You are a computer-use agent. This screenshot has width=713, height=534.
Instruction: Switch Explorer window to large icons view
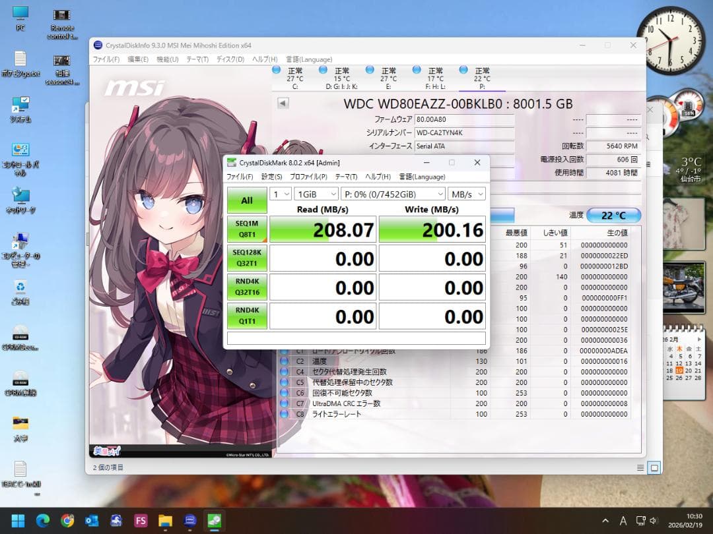pyautogui.click(x=654, y=467)
